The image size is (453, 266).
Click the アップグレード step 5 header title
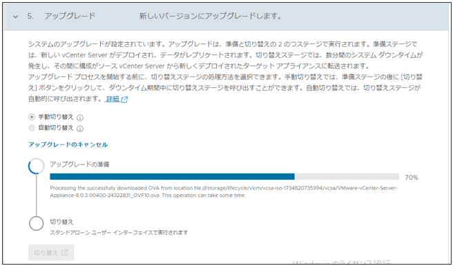click(x=70, y=16)
